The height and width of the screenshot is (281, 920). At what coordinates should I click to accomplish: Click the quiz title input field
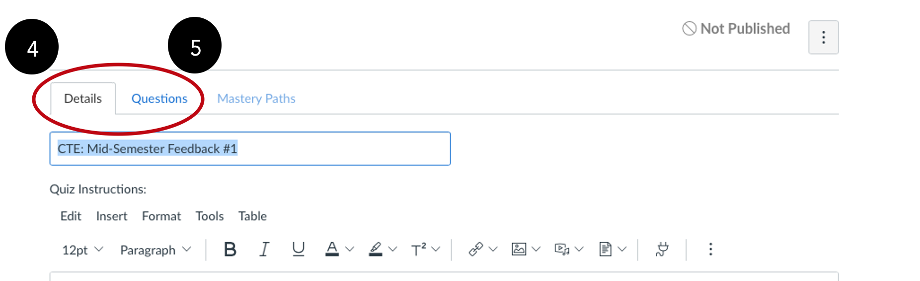[x=250, y=148]
